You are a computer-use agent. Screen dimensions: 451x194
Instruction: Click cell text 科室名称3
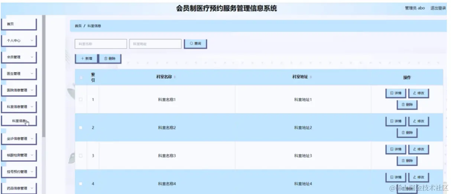click(167, 156)
